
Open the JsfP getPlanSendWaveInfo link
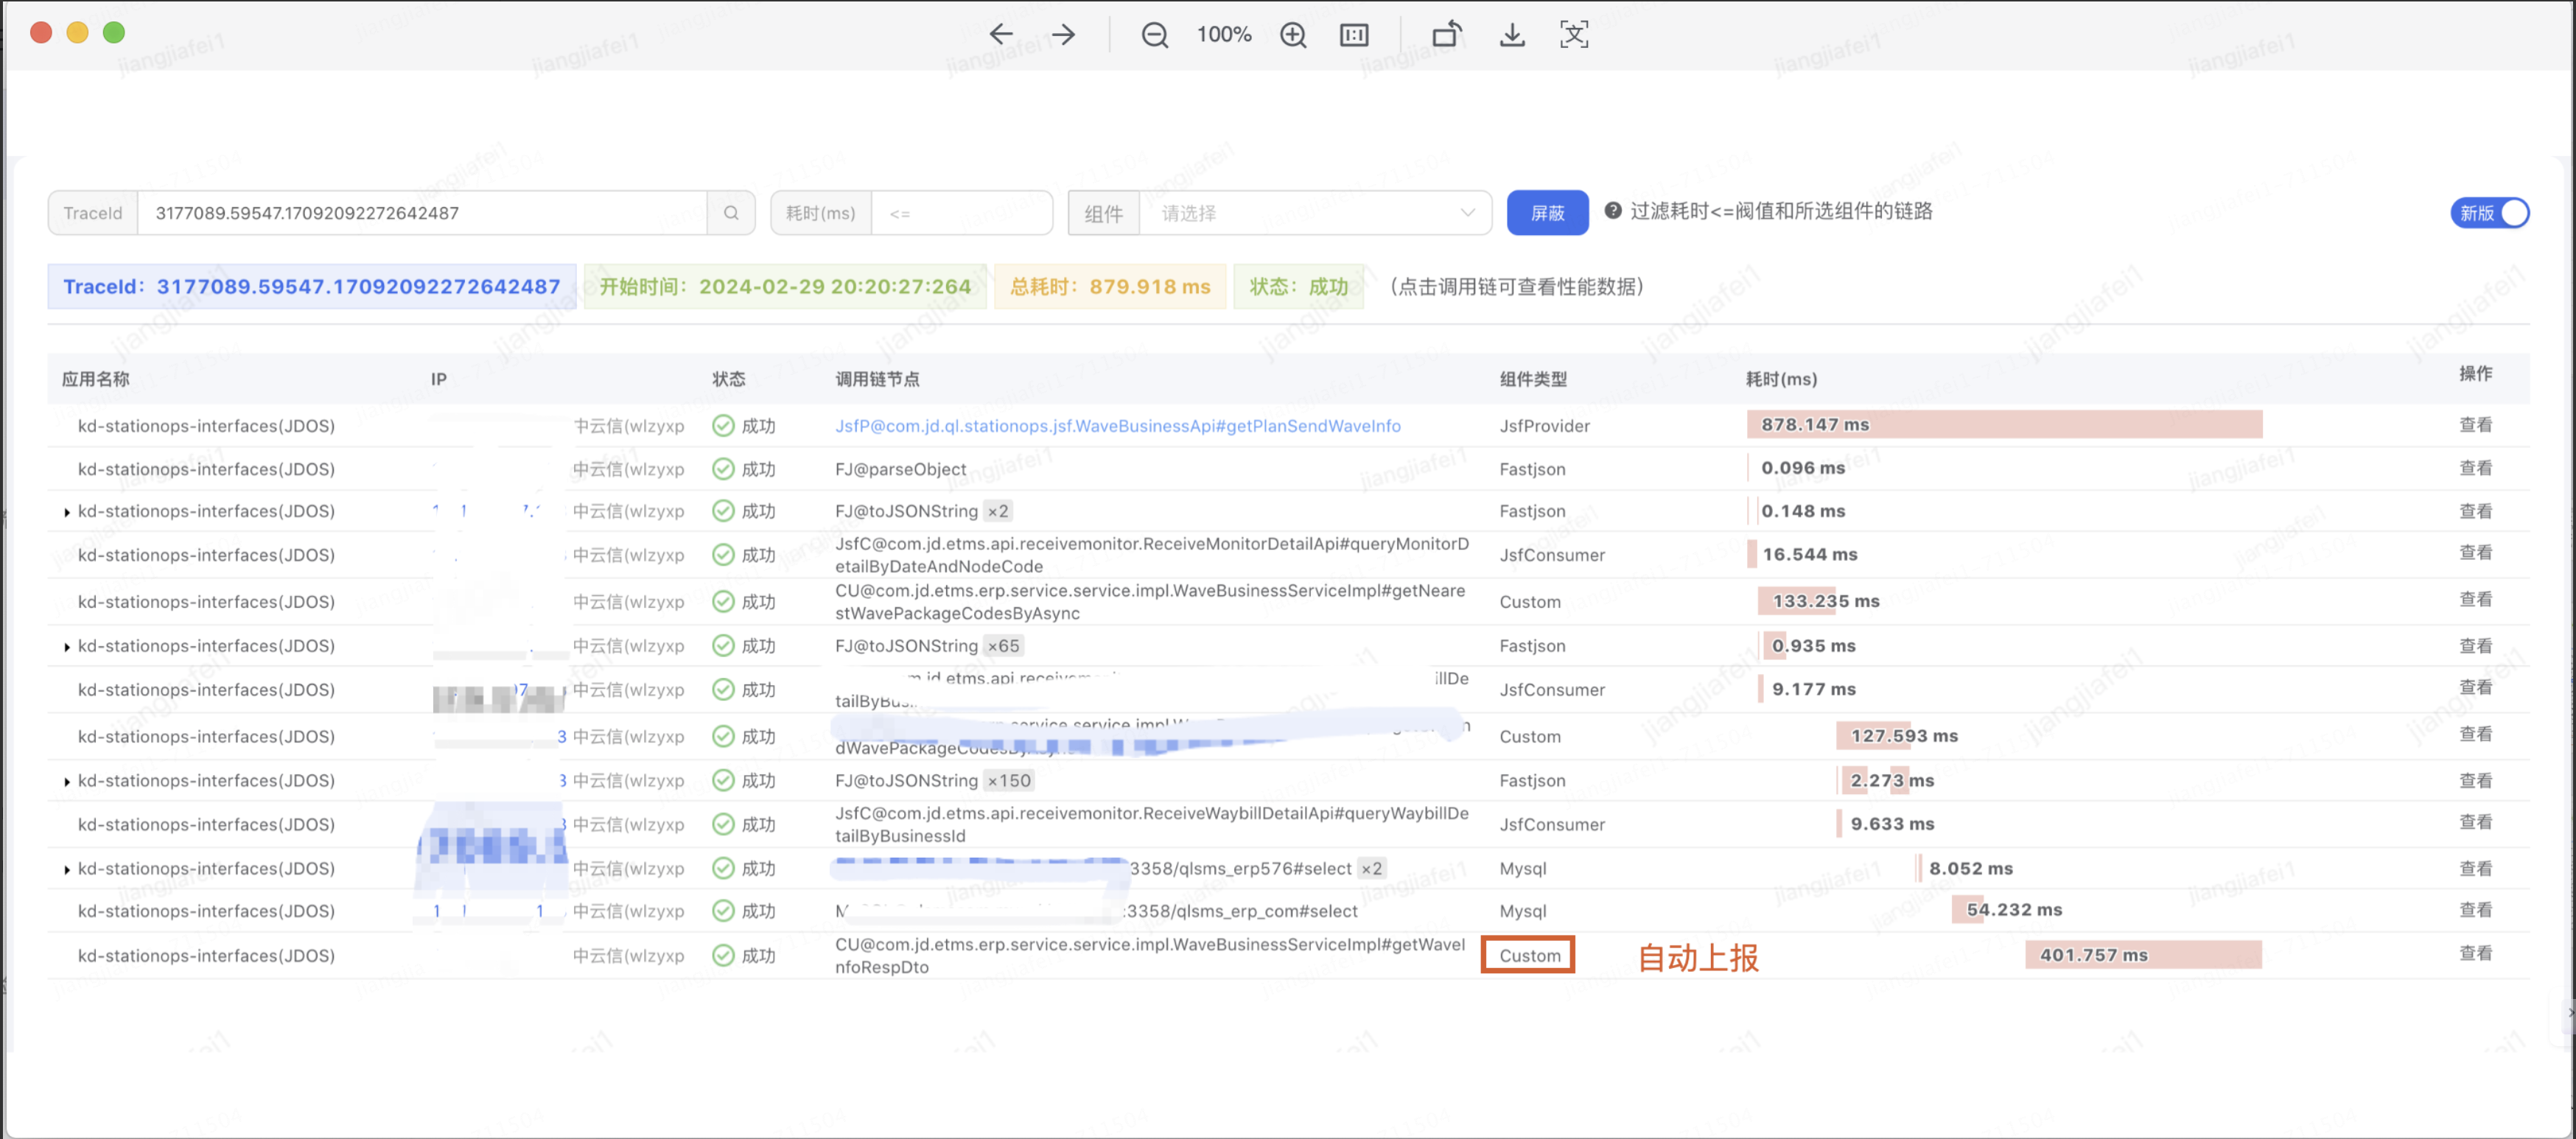click(1117, 426)
